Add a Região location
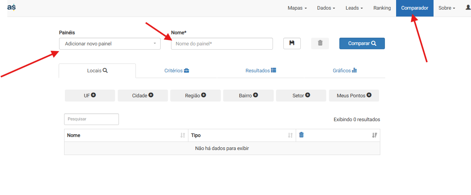Image resolution: width=471 pixels, height=195 pixels. click(x=195, y=95)
